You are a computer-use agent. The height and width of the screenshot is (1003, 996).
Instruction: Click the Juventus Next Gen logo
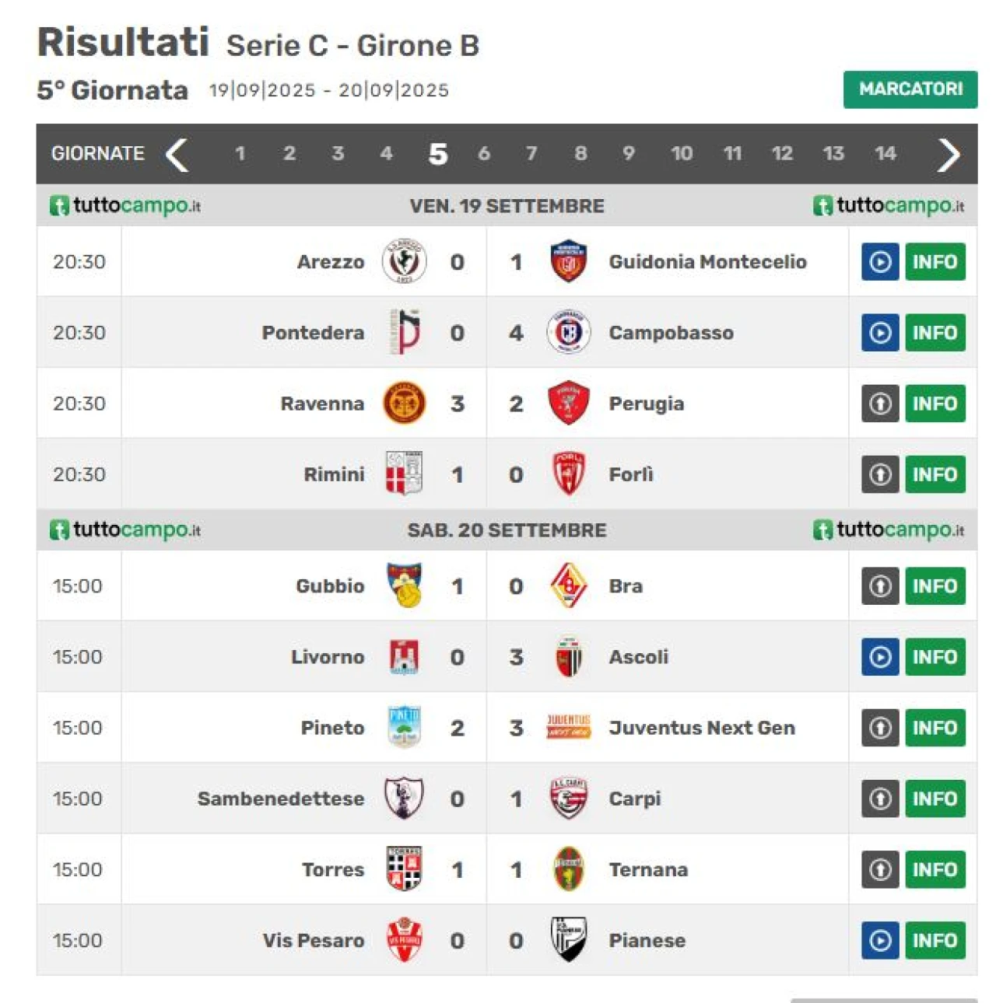[x=568, y=727]
